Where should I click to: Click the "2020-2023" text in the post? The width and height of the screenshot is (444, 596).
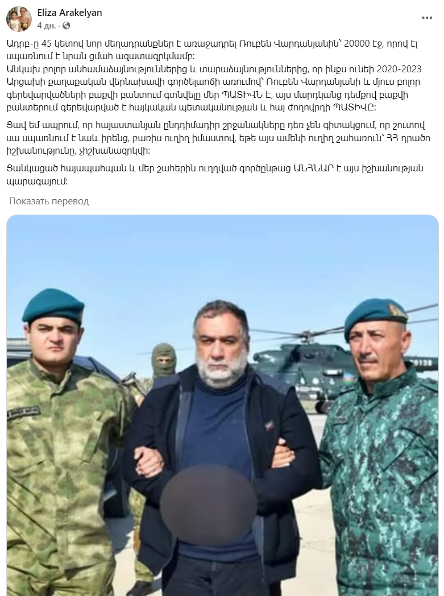point(399,69)
